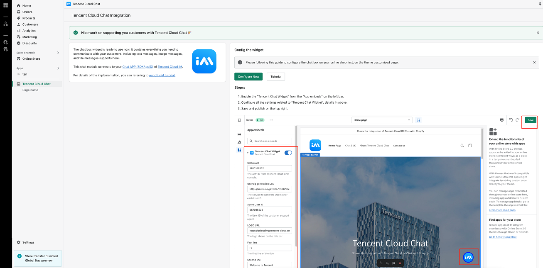Open Orders in the sidebar
This screenshot has width=543, height=268.
click(27, 12)
